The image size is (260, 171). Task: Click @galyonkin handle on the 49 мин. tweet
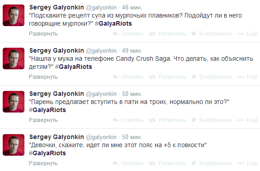[101, 51]
